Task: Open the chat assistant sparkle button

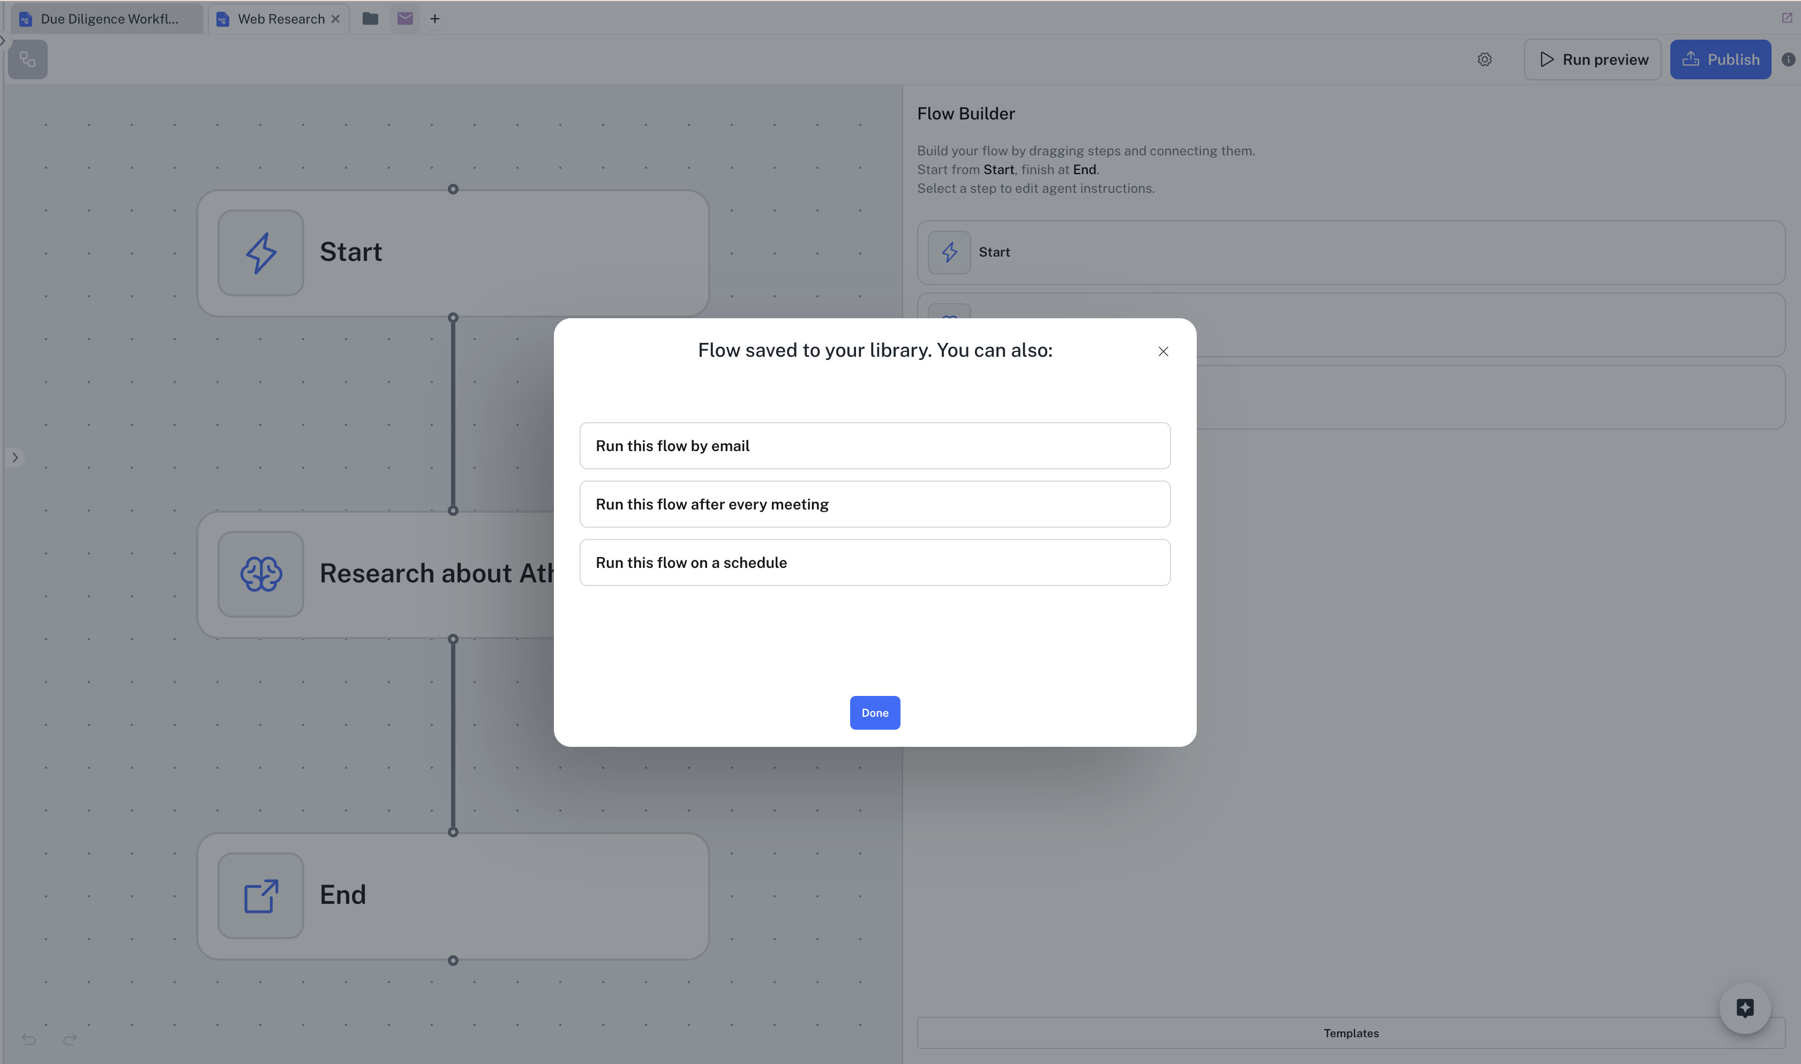Action: [x=1744, y=1008]
